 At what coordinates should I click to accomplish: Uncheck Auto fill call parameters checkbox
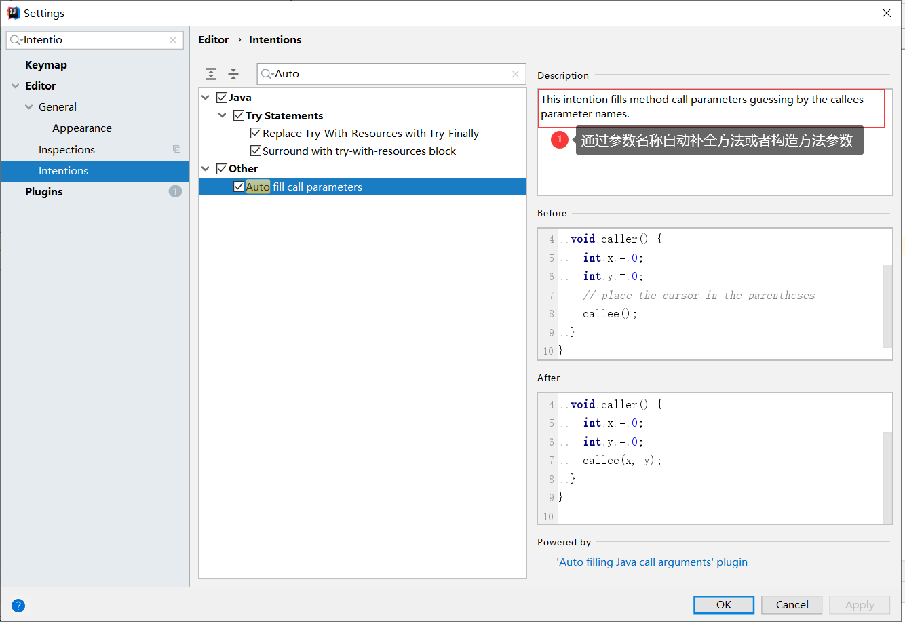tap(239, 187)
